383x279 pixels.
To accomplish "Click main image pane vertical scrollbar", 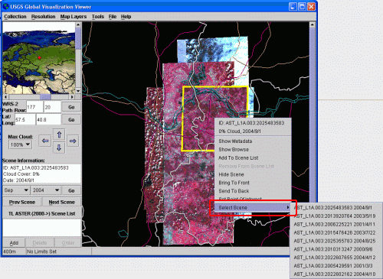I will pyautogui.click(x=312, y=138).
